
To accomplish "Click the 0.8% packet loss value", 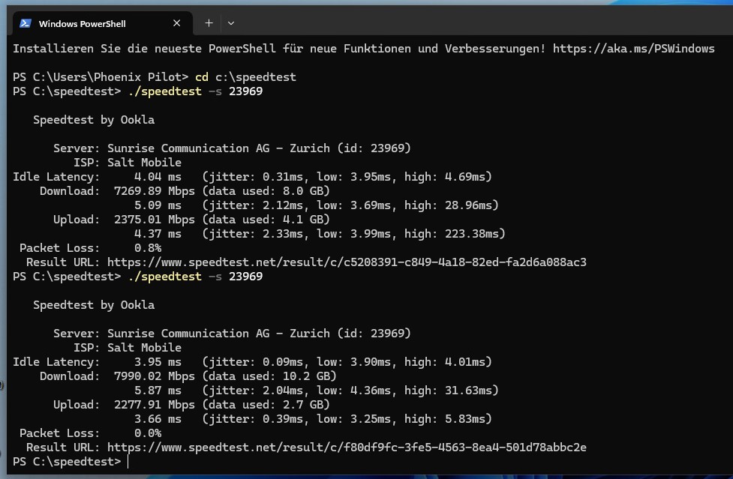I will pyautogui.click(x=147, y=248).
